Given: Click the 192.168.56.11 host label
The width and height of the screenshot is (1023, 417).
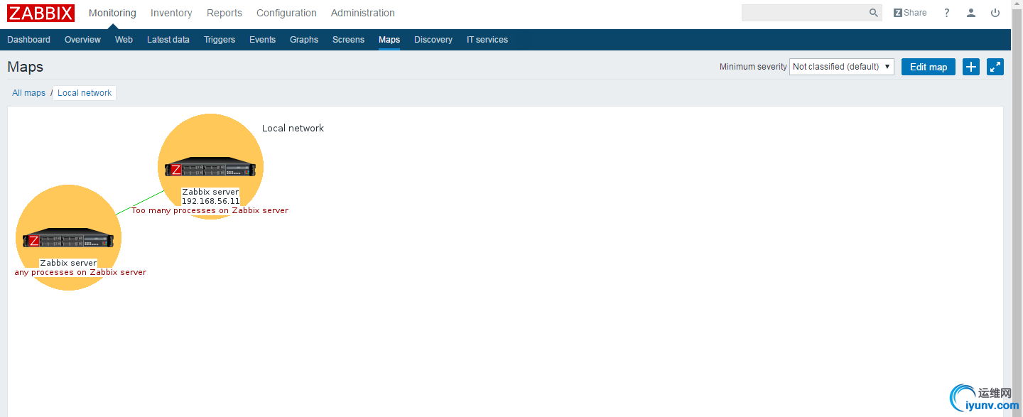Looking at the screenshot, I should [210, 201].
